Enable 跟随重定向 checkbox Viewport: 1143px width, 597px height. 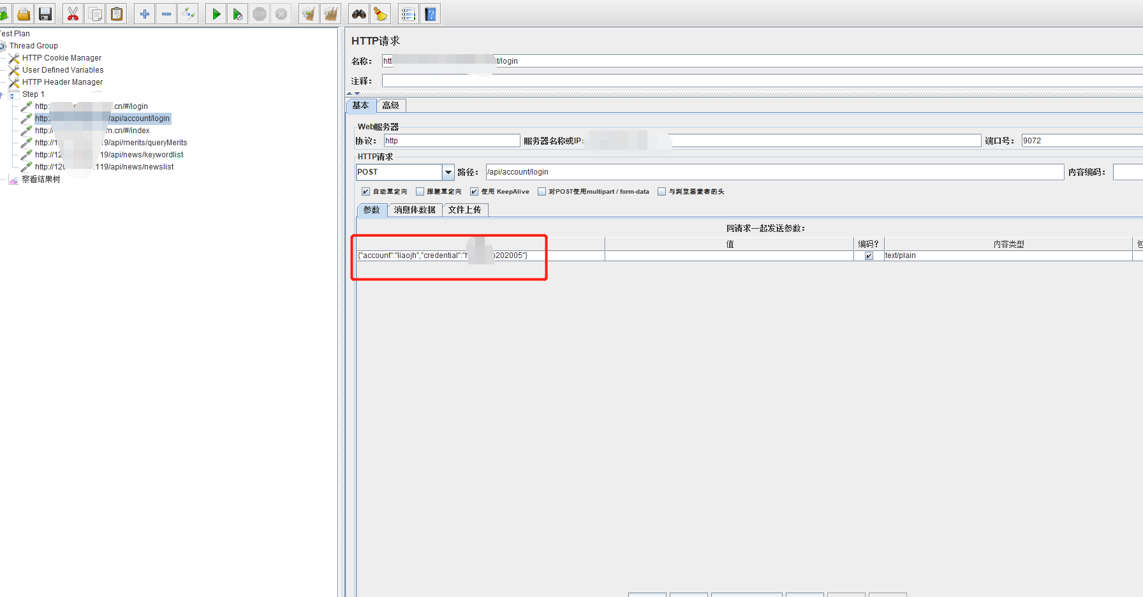pos(420,191)
